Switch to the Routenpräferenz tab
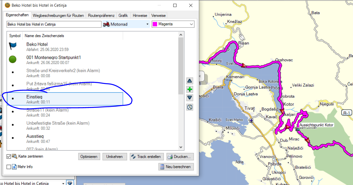This screenshot has height=185, width=353. [101, 15]
